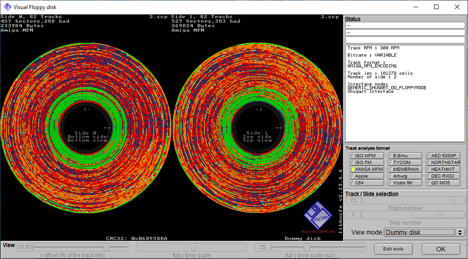
Task: Click the x offset value field 78.97
Action: pyautogui.click(x=24, y=247)
